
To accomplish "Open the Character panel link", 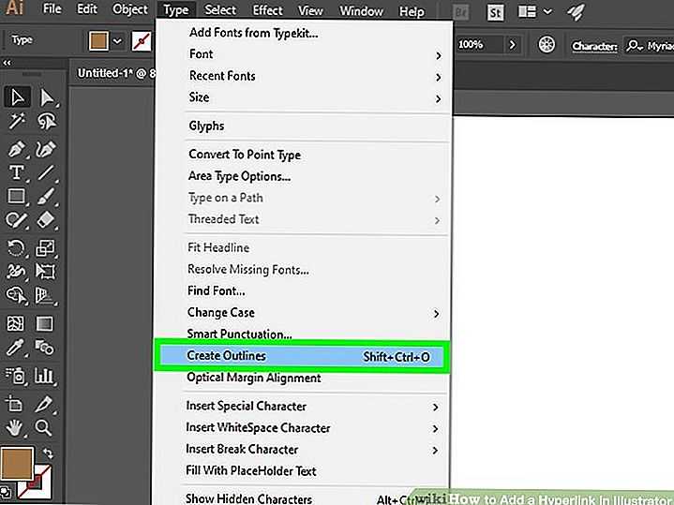I will (594, 46).
